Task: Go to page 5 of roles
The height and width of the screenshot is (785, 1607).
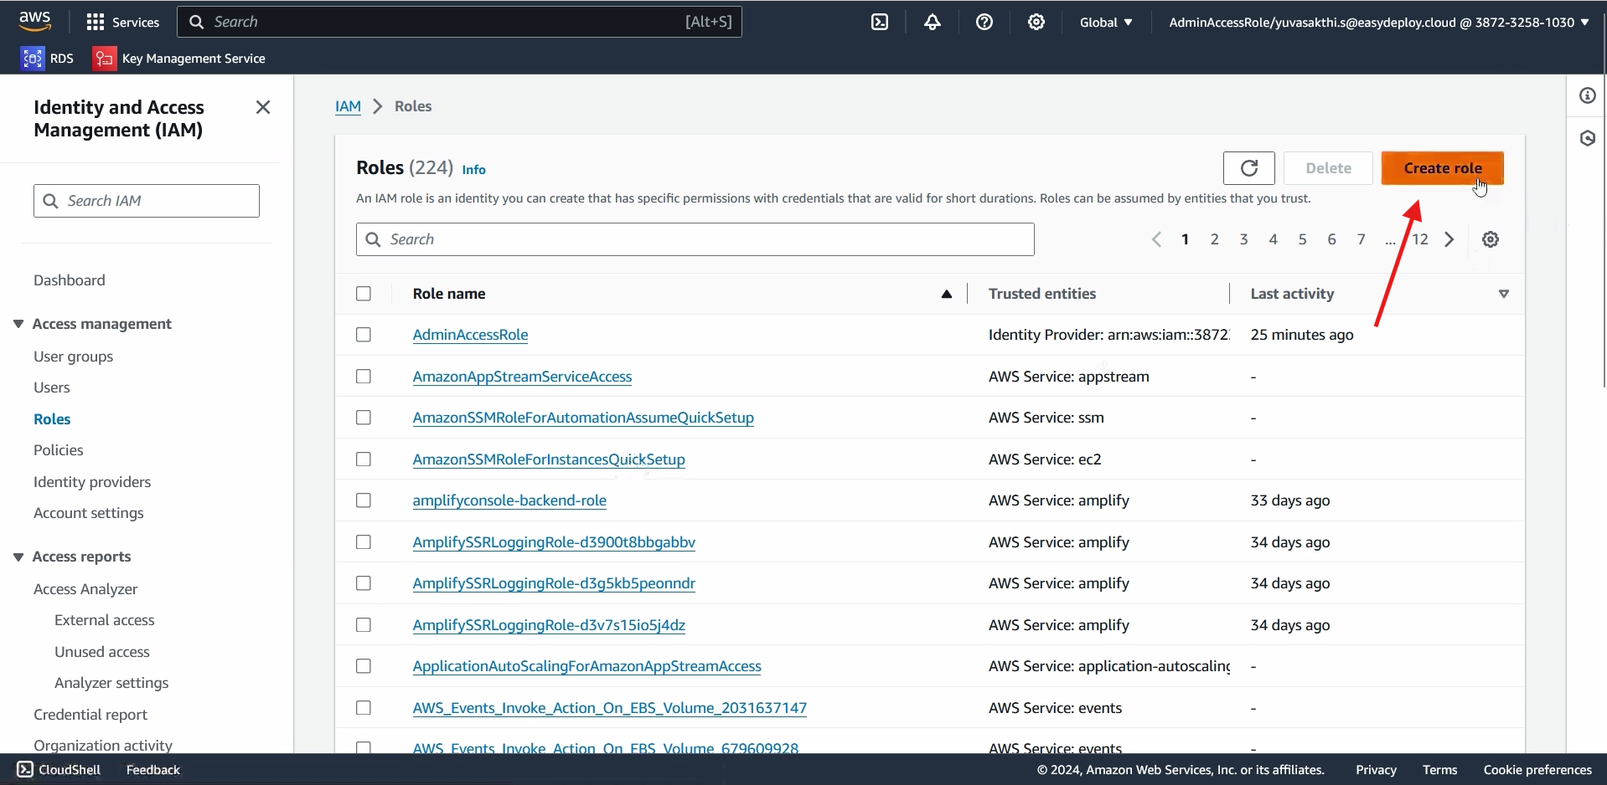Action: 1302,239
